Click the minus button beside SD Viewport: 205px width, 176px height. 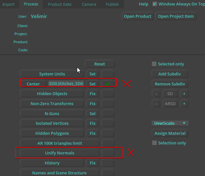(x=156, y=94)
